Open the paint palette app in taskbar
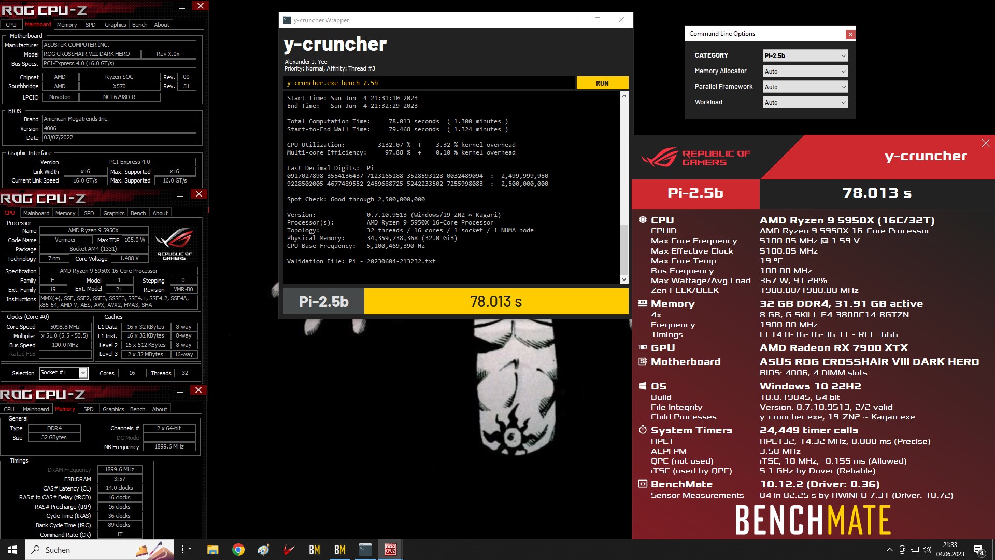995x560 pixels. 264,550
